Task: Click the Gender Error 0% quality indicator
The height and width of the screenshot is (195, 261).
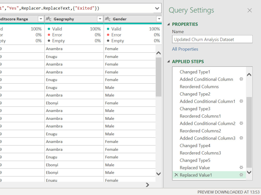Action: [133, 35]
